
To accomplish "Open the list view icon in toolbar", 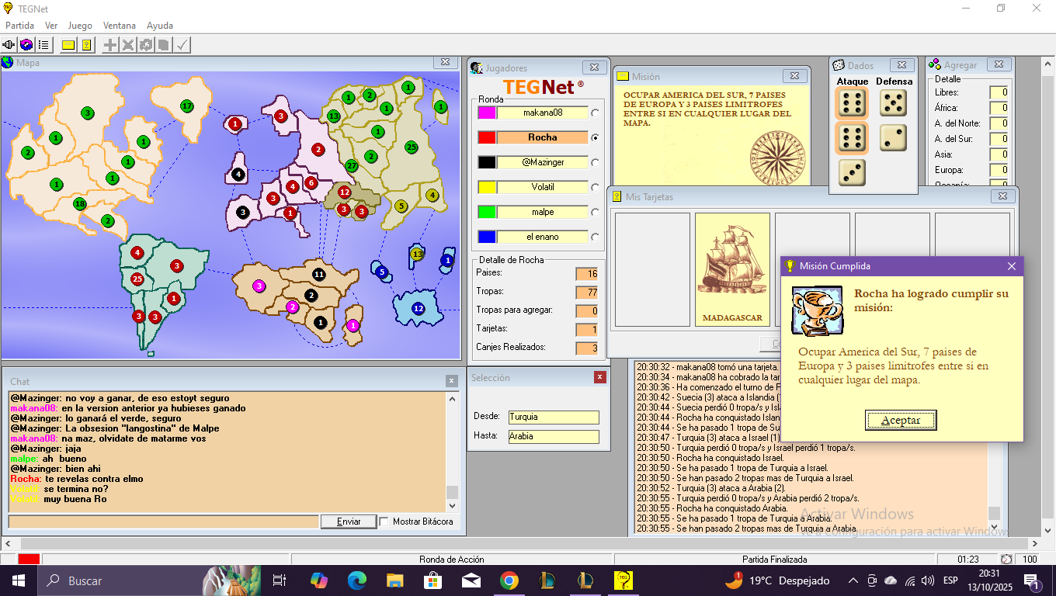I will [x=43, y=45].
